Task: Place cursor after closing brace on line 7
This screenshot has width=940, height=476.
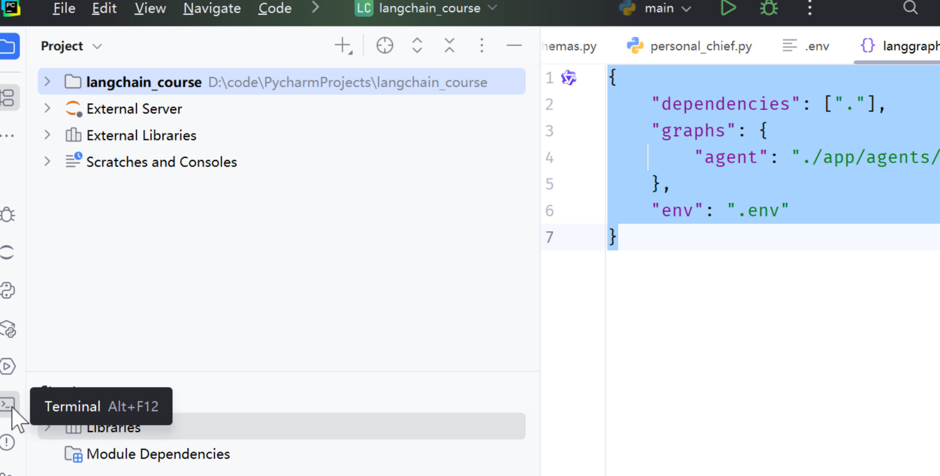Action: tap(619, 237)
